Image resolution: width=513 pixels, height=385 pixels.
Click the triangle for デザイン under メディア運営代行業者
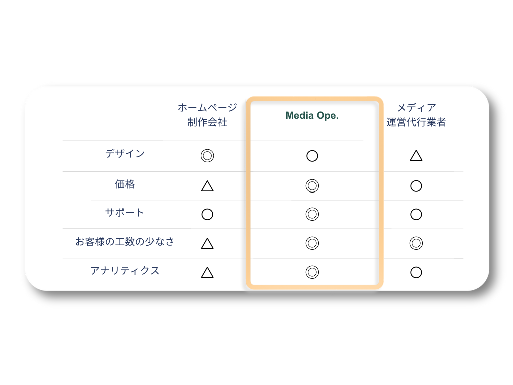[x=416, y=155]
